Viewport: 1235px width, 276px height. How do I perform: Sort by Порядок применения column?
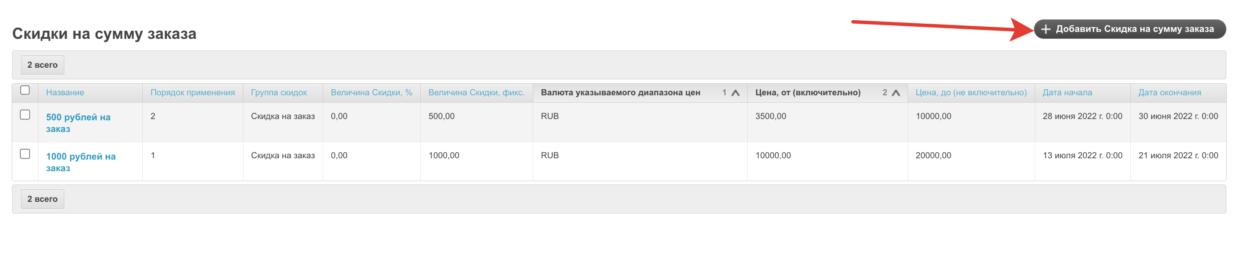click(192, 93)
